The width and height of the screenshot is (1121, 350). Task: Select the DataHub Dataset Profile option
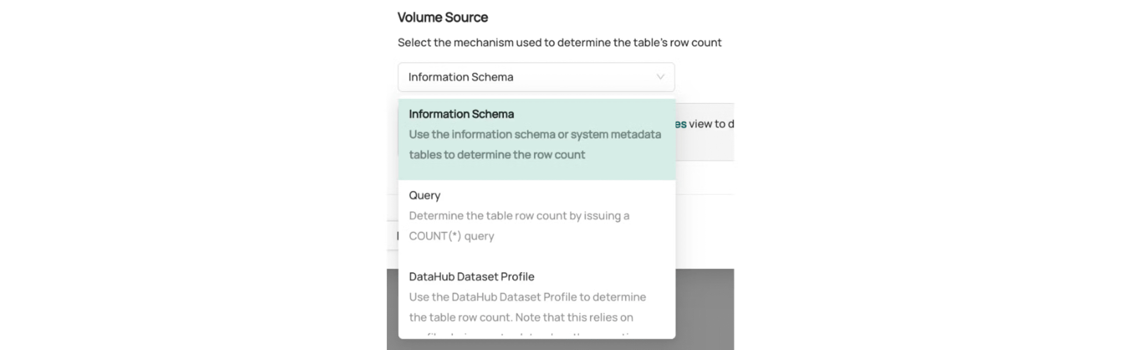point(471,277)
